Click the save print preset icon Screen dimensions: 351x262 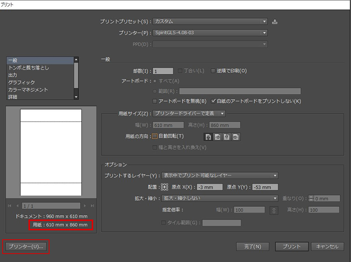tap(275, 22)
